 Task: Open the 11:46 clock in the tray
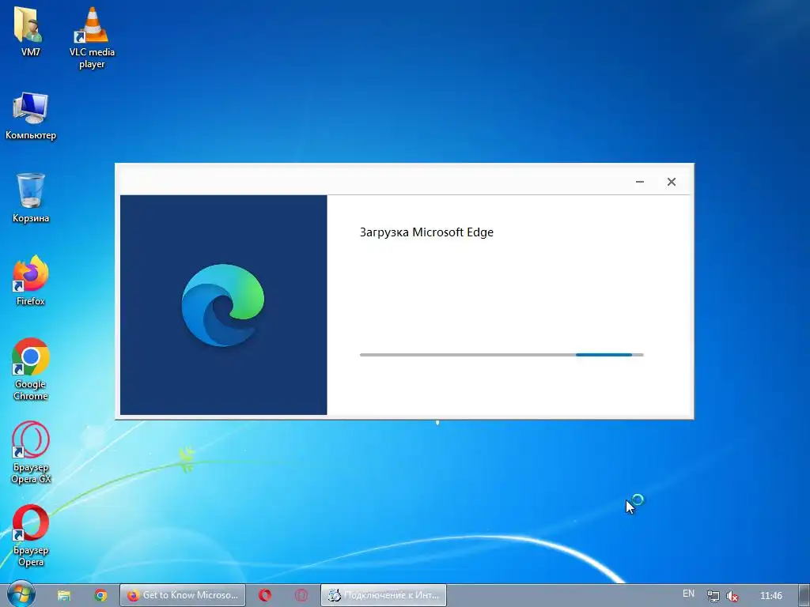770,596
